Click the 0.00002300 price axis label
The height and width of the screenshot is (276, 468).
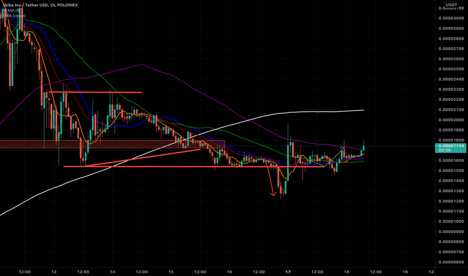451,89
